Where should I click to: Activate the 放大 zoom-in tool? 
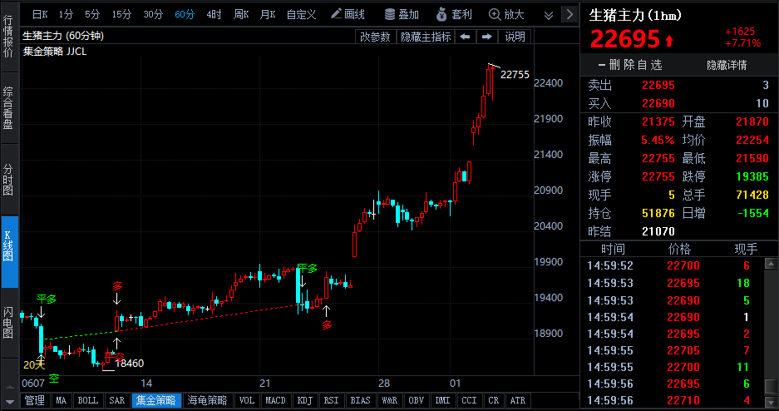click(506, 14)
